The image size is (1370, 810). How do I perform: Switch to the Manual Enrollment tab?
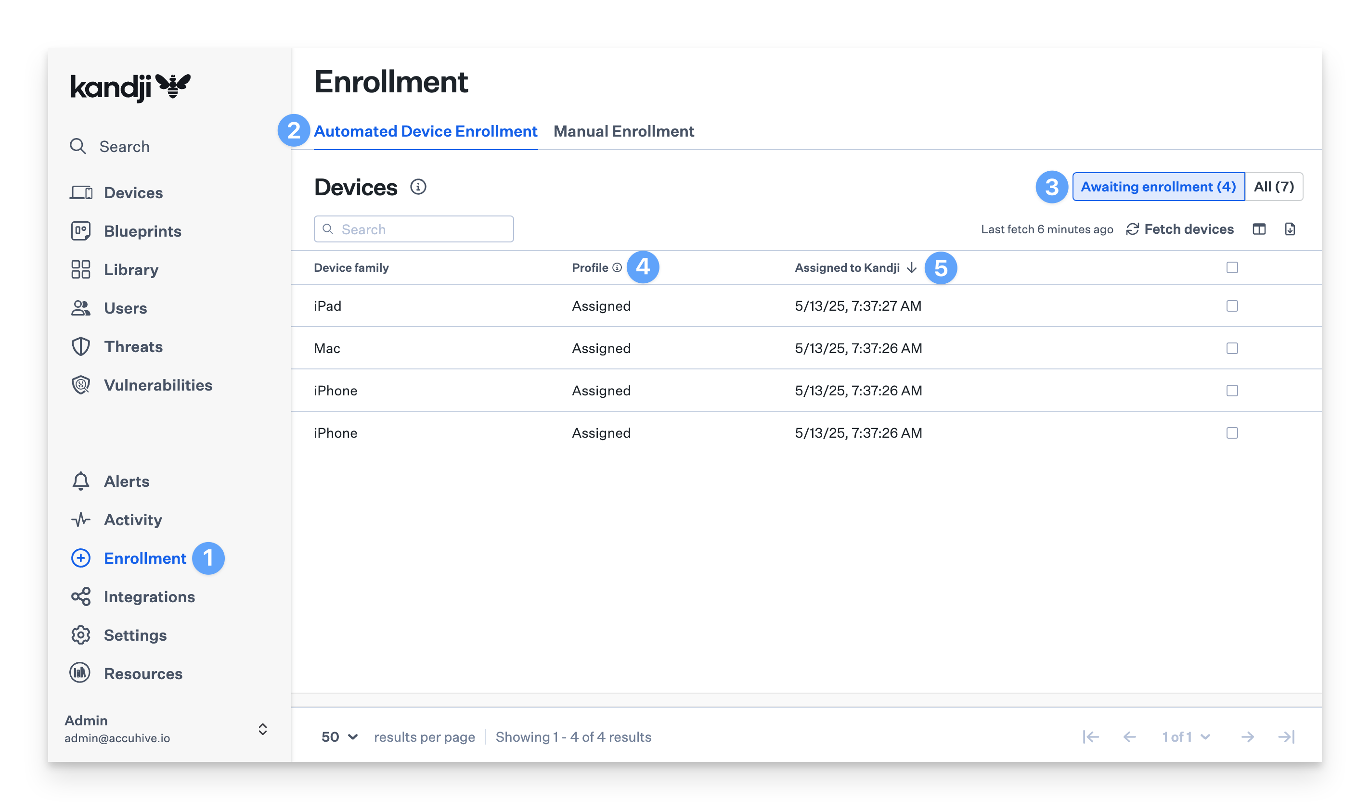click(623, 131)
